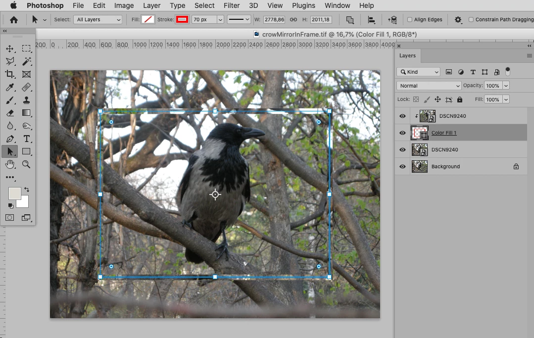Lock all layer attributes
The image size is (534, 338).
coord(460,99)
